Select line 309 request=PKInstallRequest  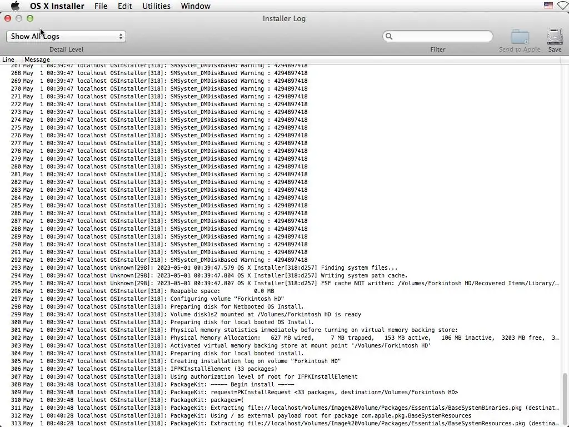tap(280, 392)
